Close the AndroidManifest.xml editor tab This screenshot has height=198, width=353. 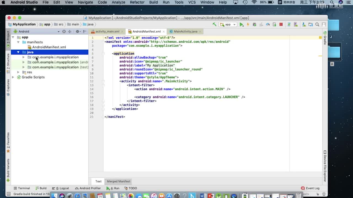[164, 32]
